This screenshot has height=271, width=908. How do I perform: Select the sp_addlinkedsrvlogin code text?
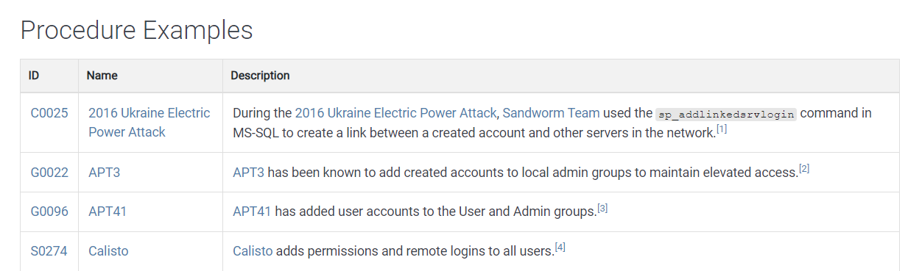point(726,113)
